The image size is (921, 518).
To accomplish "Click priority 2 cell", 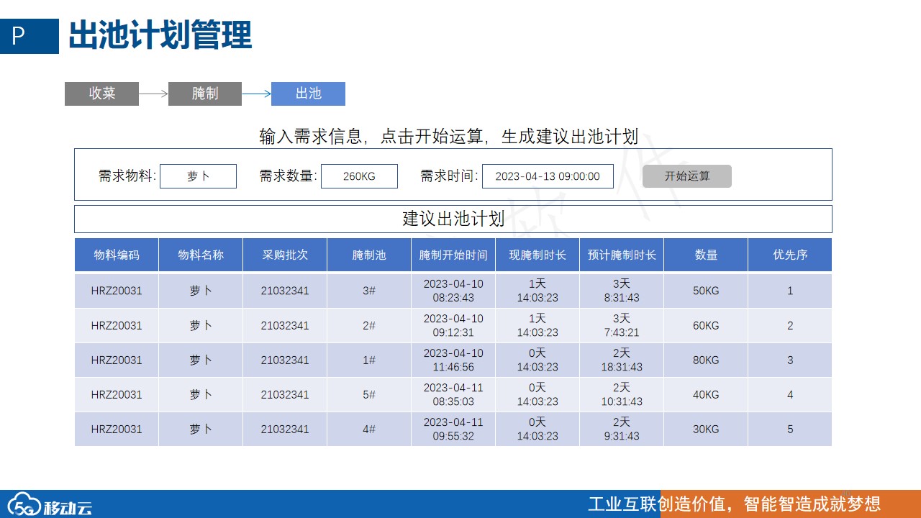I will pos(790,325).
